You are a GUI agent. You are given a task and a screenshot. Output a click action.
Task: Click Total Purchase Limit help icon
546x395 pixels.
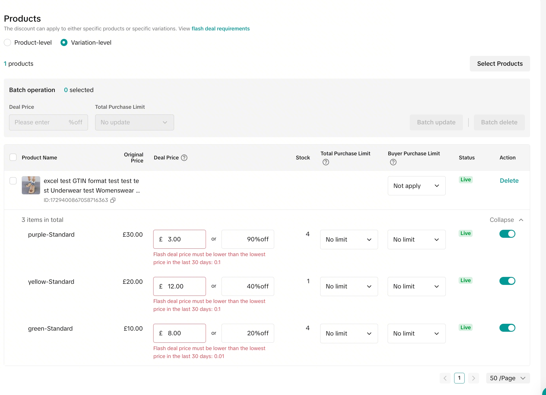pos(326,162)
